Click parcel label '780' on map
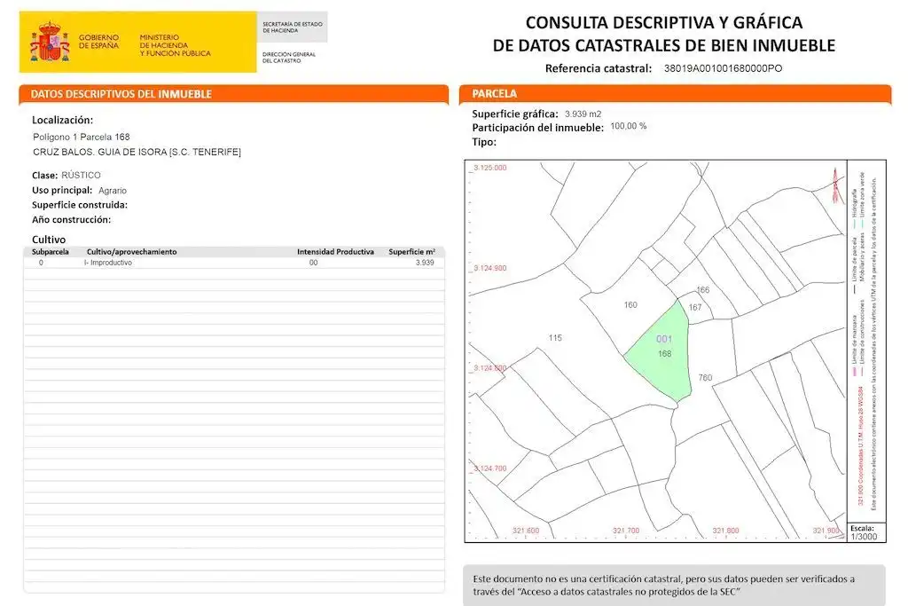This screenshot has height=606, width=908. coord(705,378)
